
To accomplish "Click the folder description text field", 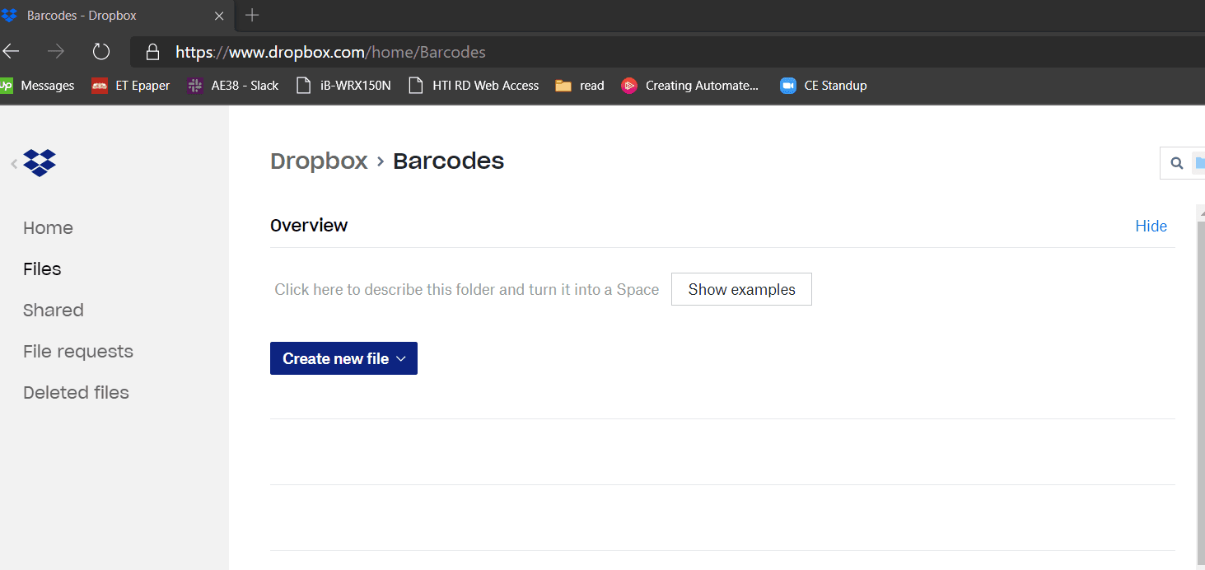I will [466, 290].
